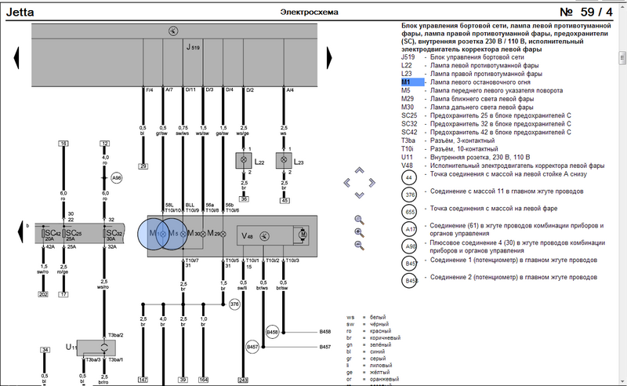Pan diagram down with the down chevron
This screenshot has width=627, height=386.
(359, 195)
